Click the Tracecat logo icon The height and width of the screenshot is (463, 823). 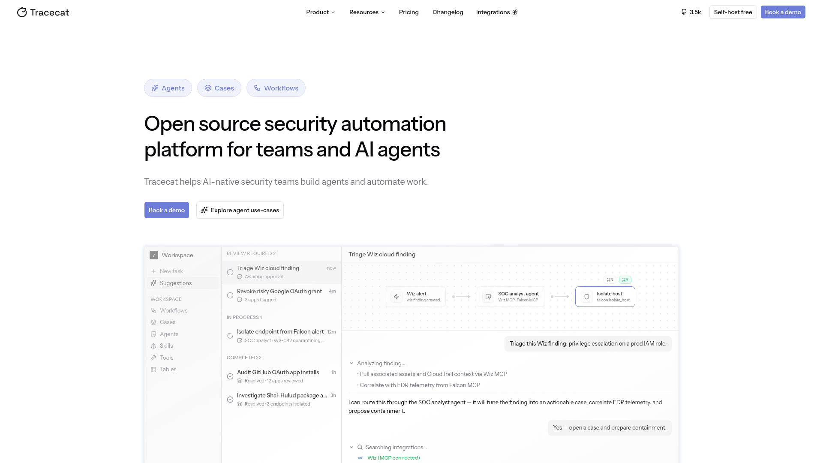22,12
